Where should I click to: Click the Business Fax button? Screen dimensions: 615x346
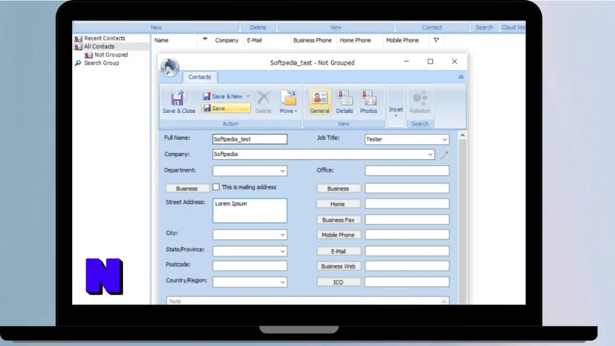[x=339, y=220]
